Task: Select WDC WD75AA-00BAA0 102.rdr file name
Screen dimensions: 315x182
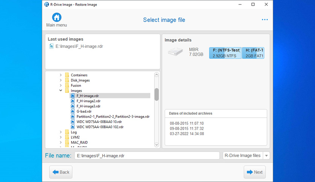Action: coord(100,127)
